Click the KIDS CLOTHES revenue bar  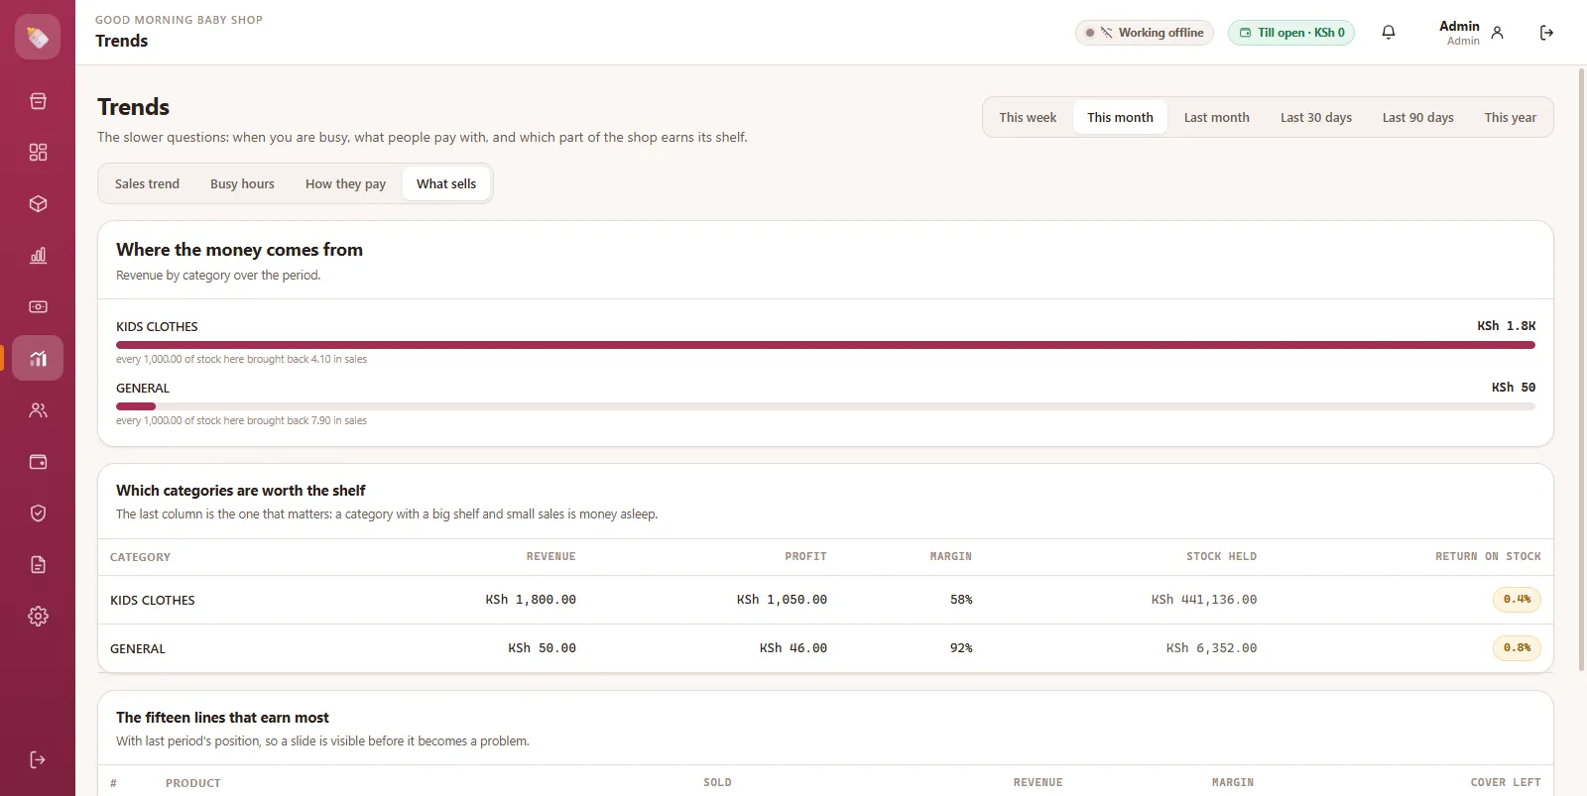(825, 345)
